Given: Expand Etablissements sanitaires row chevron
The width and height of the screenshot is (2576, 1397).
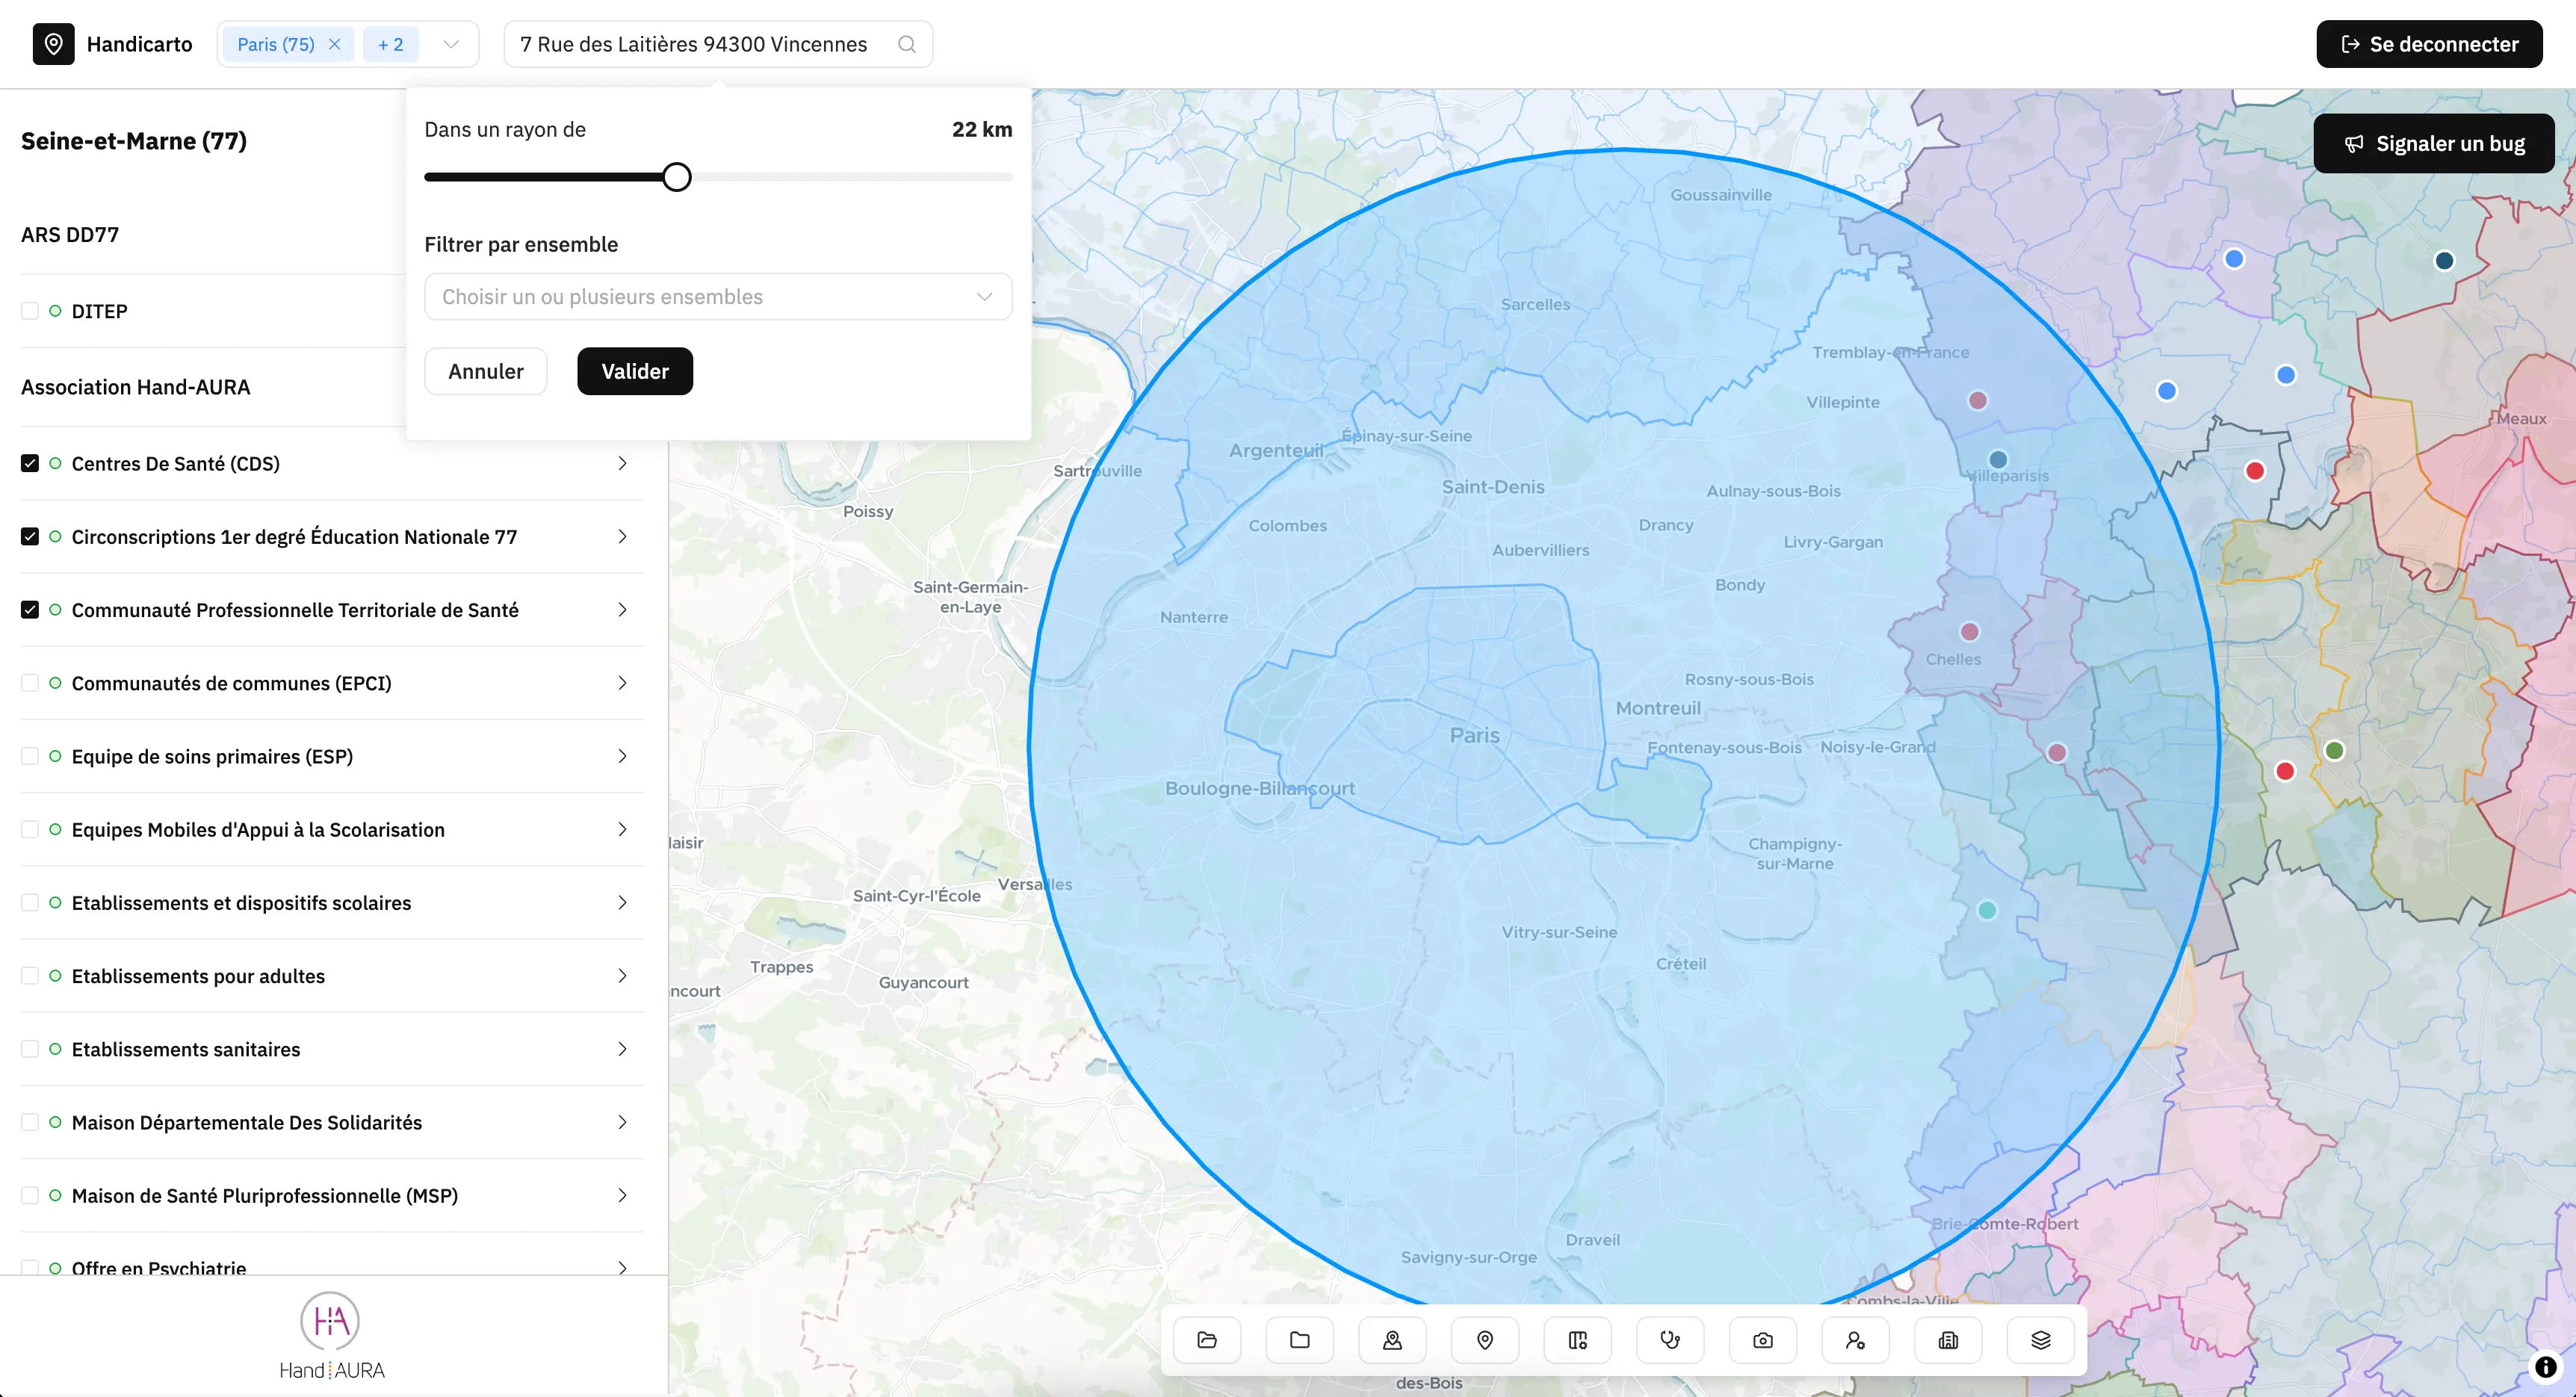Looking at the screenshot, I should [622, 1049].
